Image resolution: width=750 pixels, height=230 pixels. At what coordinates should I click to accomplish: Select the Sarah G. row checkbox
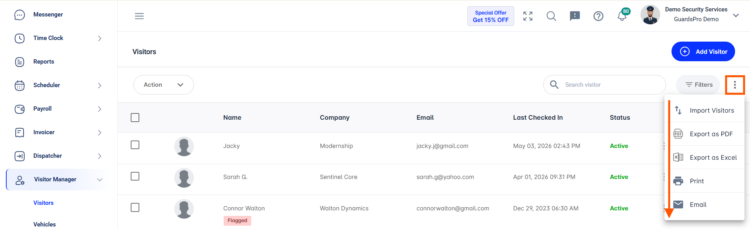[x=135, y=176]
